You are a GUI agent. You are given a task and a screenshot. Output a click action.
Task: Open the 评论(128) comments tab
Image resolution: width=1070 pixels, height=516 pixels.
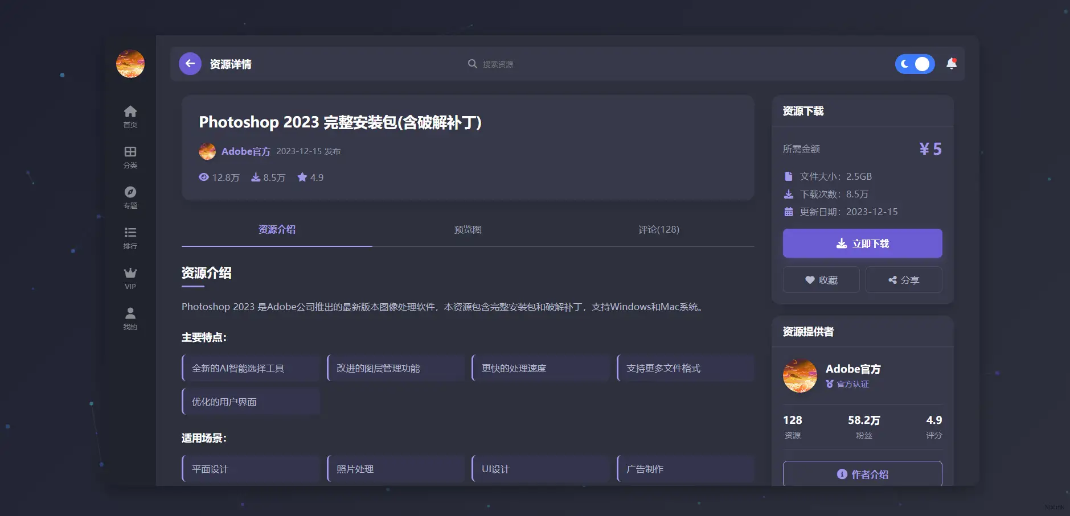pos(658,229)
